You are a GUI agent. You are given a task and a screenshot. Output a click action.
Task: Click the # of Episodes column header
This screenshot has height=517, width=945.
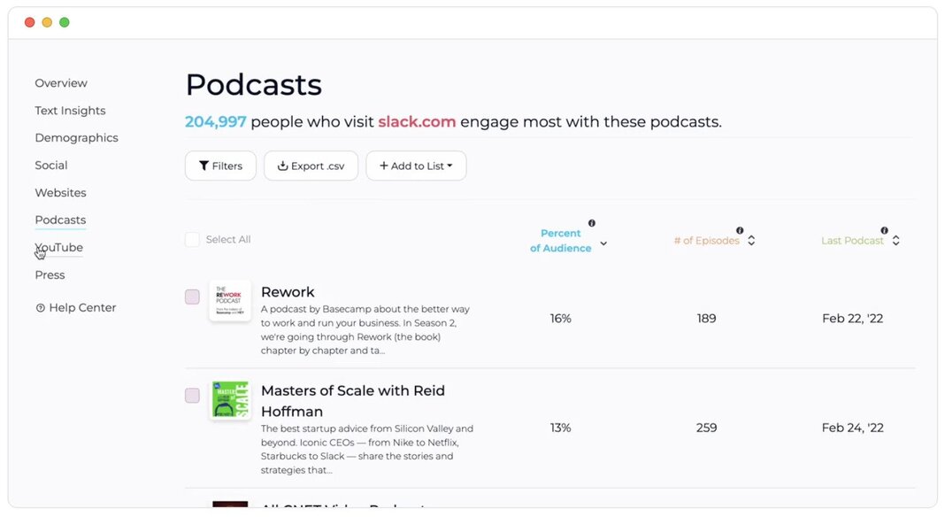pos(706,241)
